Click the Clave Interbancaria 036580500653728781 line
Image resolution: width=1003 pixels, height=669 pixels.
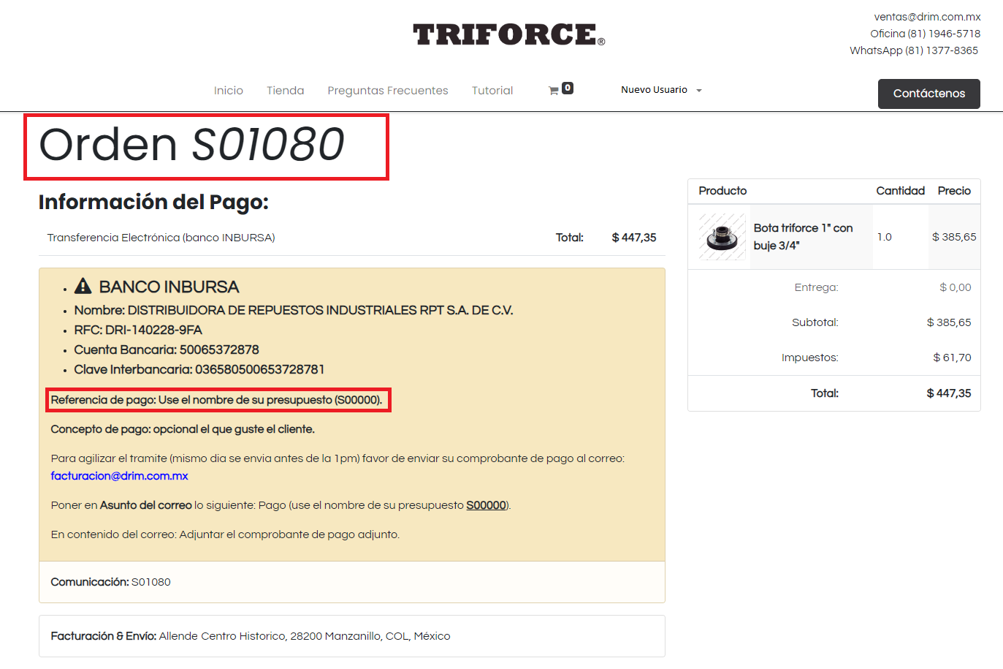[199, 369]
